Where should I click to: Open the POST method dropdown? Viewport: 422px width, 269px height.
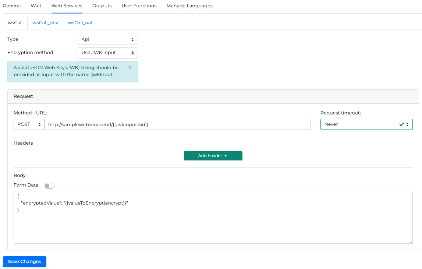pyautogui.click(x=29, y=124)
